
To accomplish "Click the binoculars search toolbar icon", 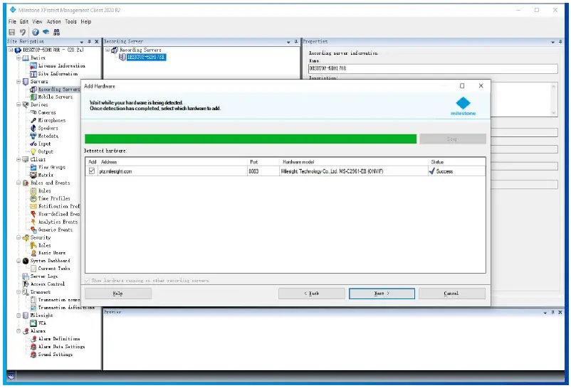I will [x=56, y=32].
